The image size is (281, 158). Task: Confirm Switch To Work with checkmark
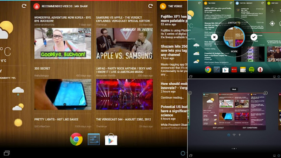254,37
